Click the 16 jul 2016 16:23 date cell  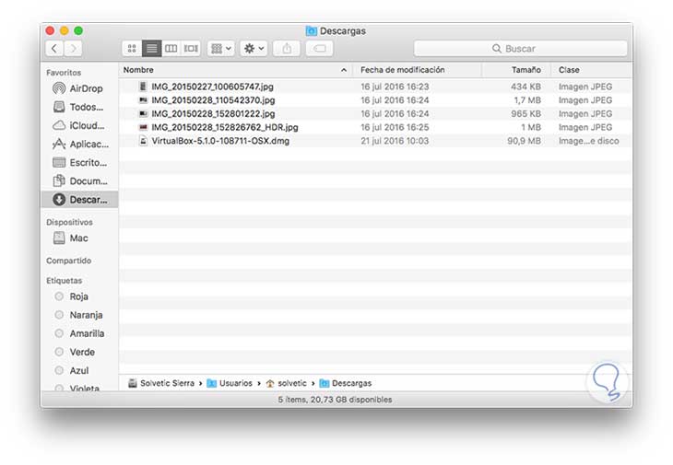(395, 87)
